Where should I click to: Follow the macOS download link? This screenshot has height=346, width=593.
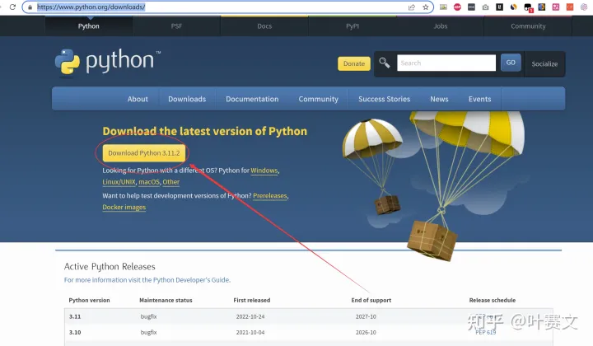[149, 182]
